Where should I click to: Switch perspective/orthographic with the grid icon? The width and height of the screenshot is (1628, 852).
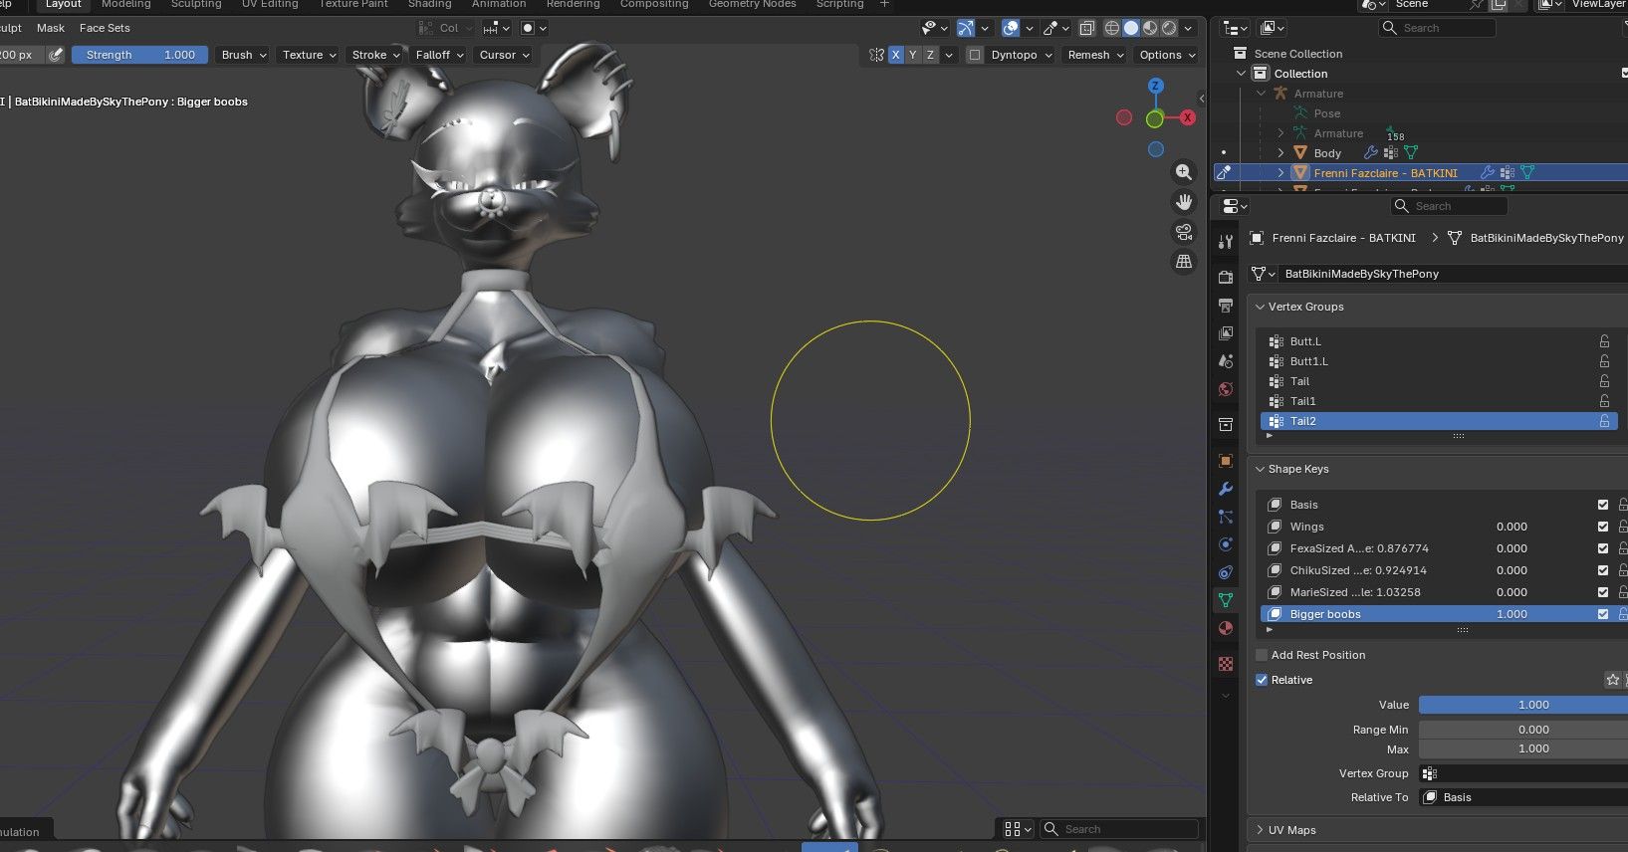[x=1184, y=262]
